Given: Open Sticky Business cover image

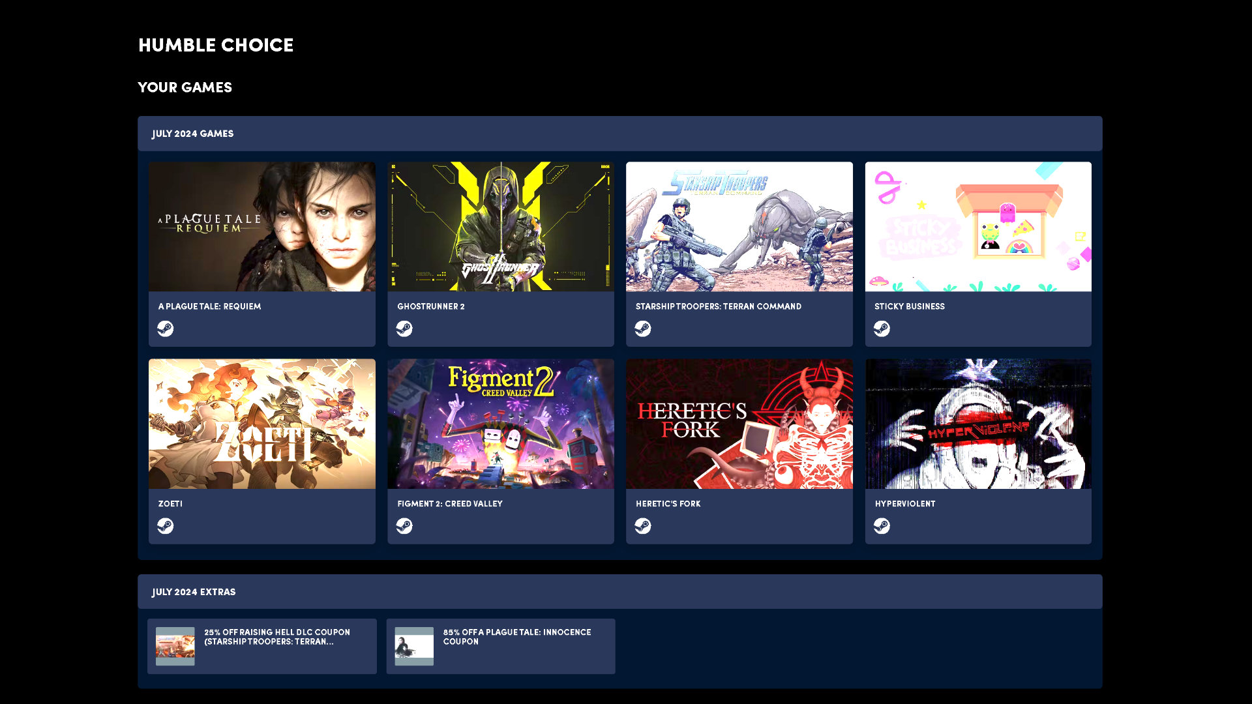Looking at the screenshot, I should (x=978, y=227).
